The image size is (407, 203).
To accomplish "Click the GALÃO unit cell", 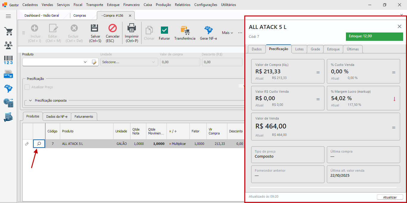I will click(x=122, y=144).
